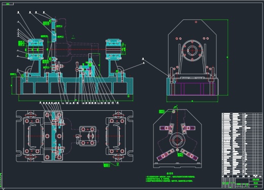264x190 pixels.
Task: Select the center clamp block in the plan view
Action: pyautogui.click(x=87, y=136)
